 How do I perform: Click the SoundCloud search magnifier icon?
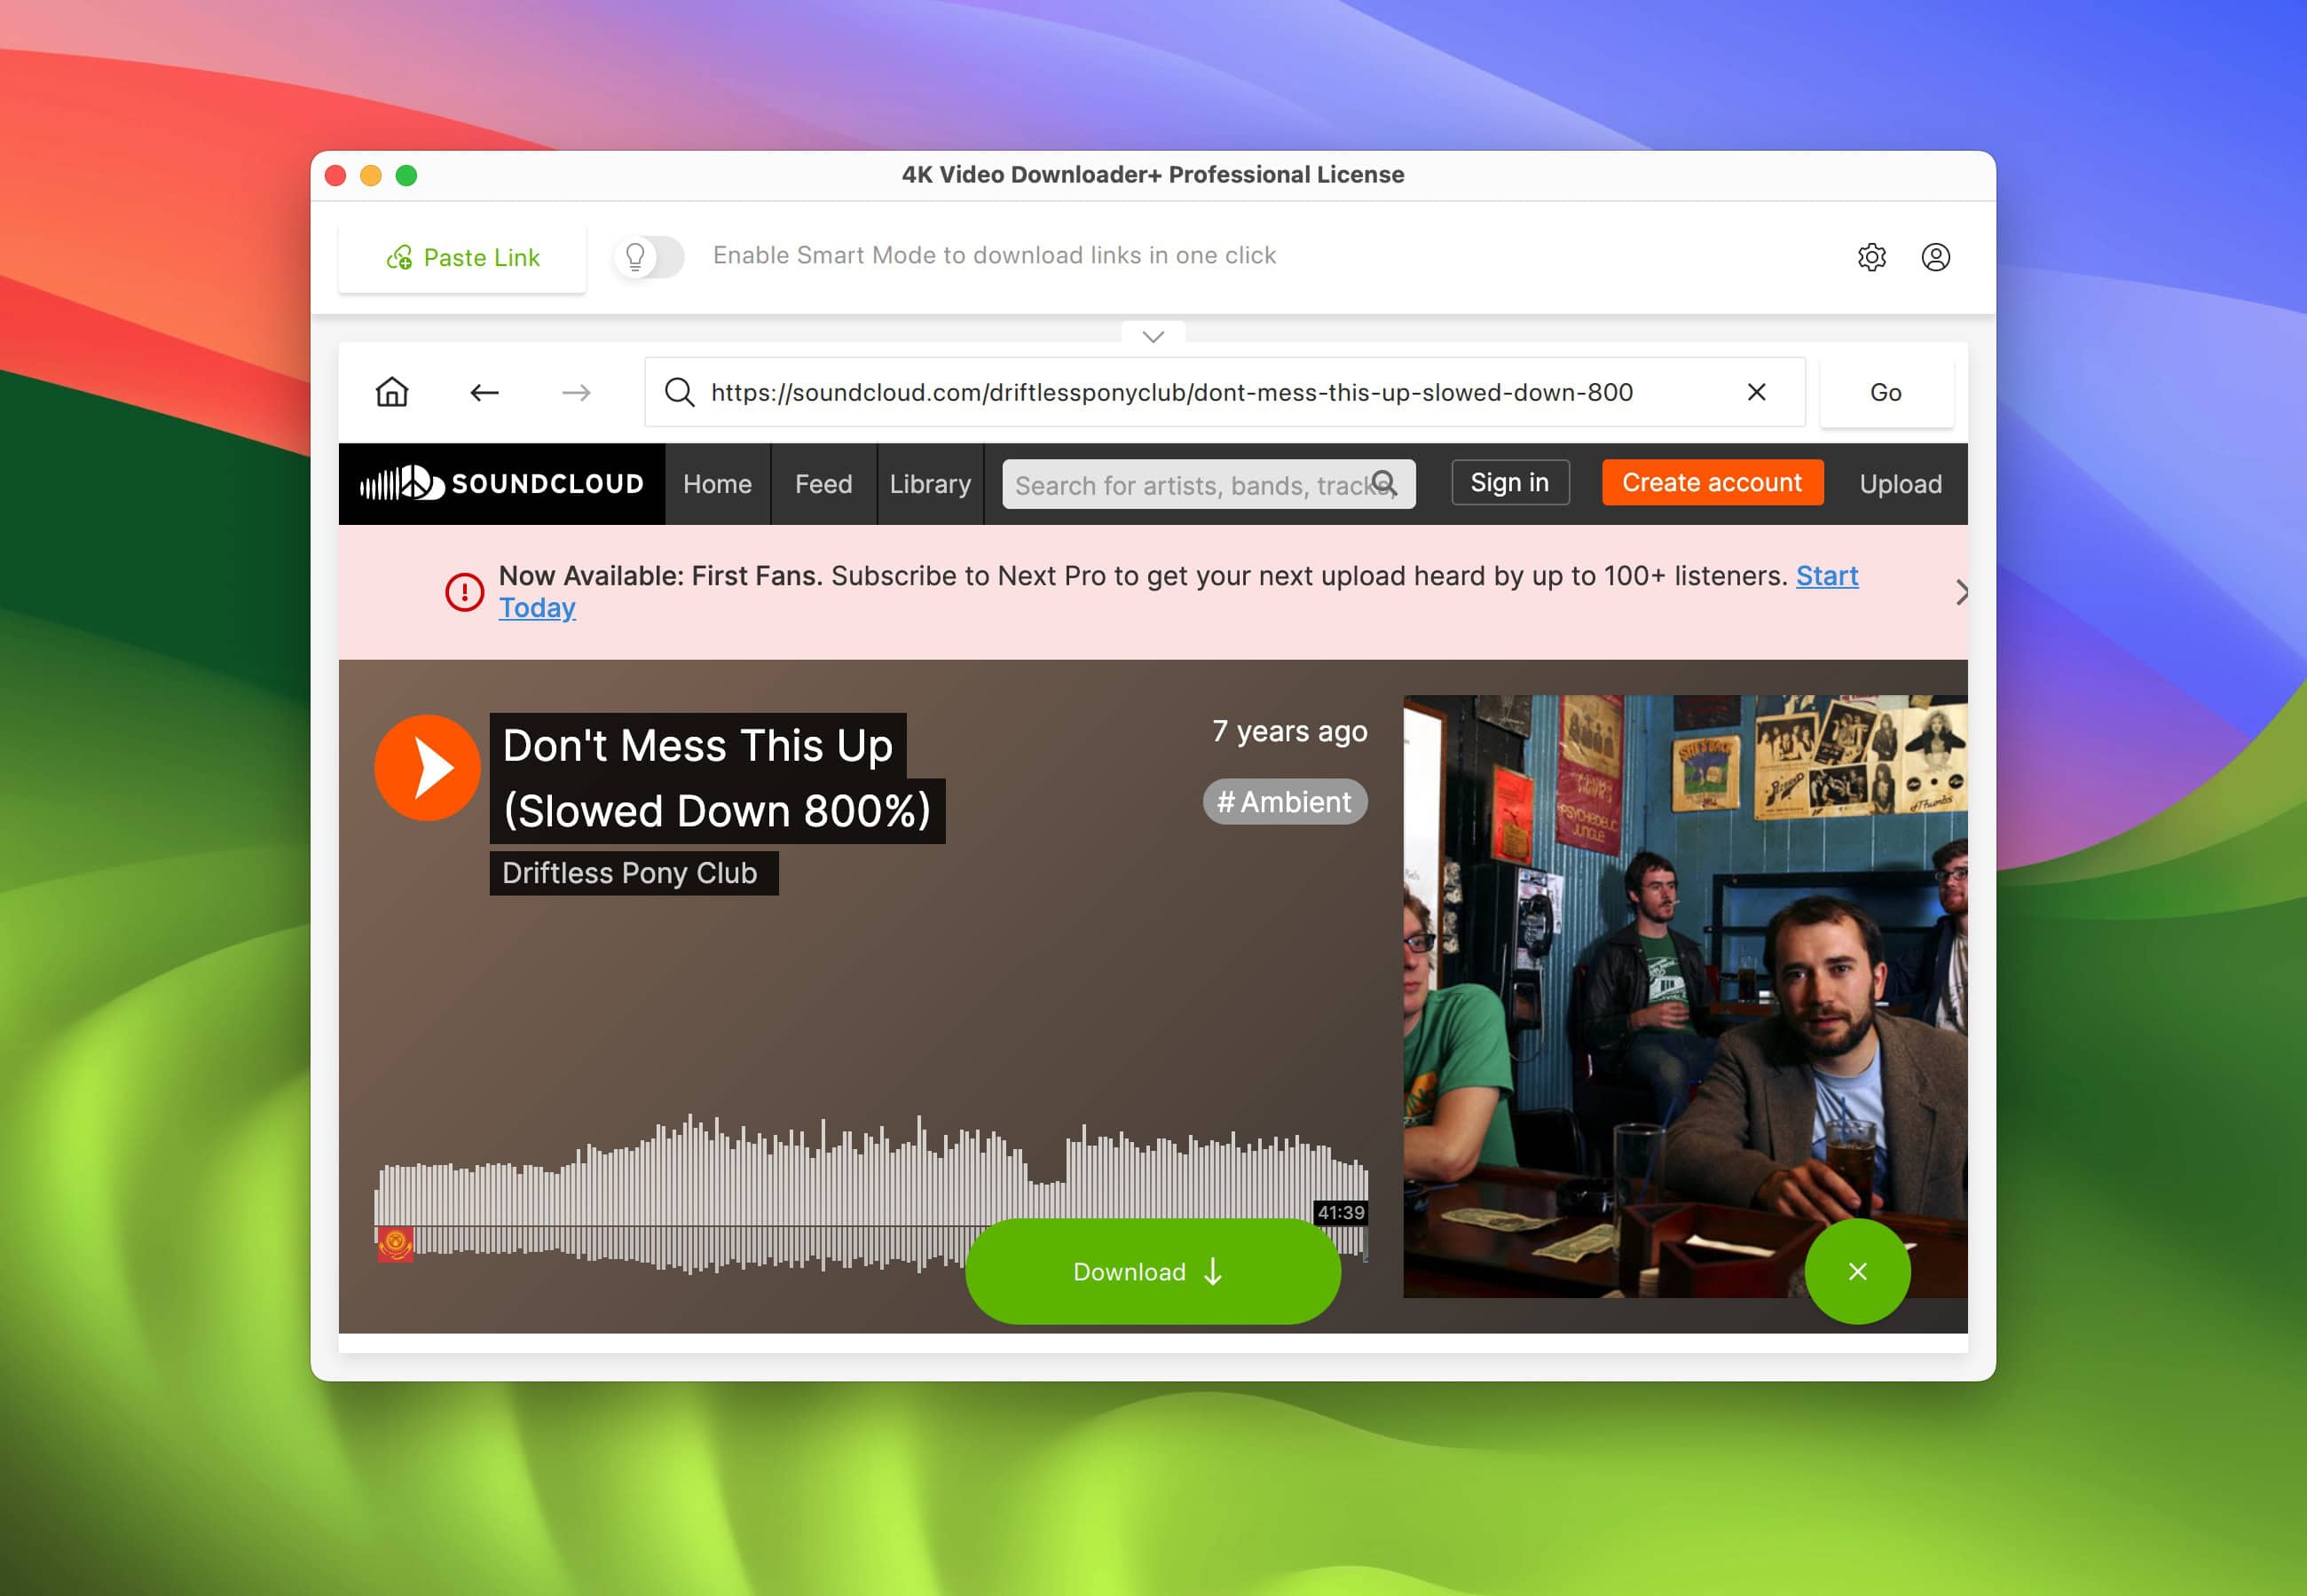coord(1383,484)
